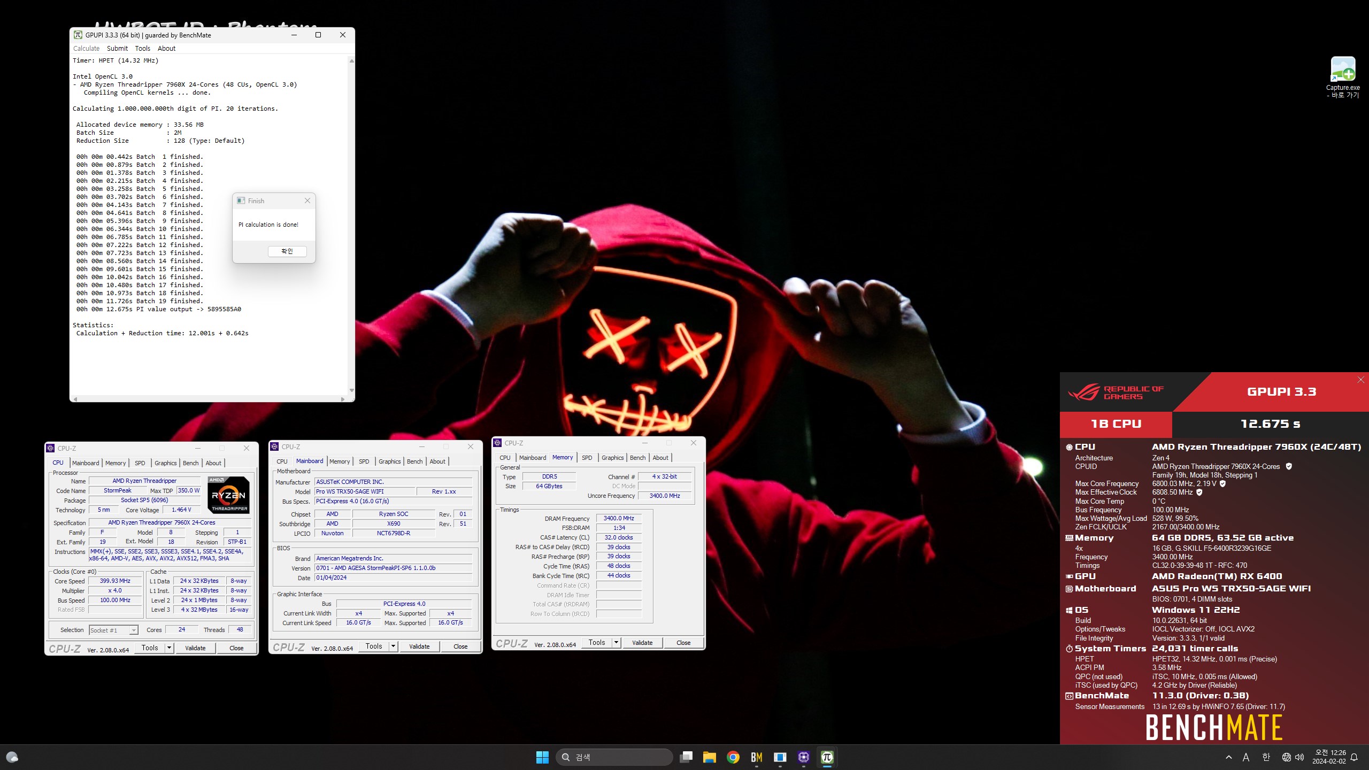Click CPU-Z icon in Memory window title
The height and width of the screenshot is (770, 1369).
(x=497, y=443)
